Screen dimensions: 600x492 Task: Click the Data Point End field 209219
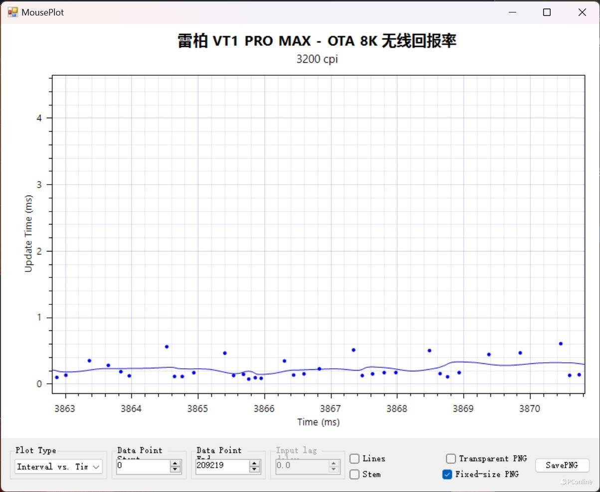(222, 466)
